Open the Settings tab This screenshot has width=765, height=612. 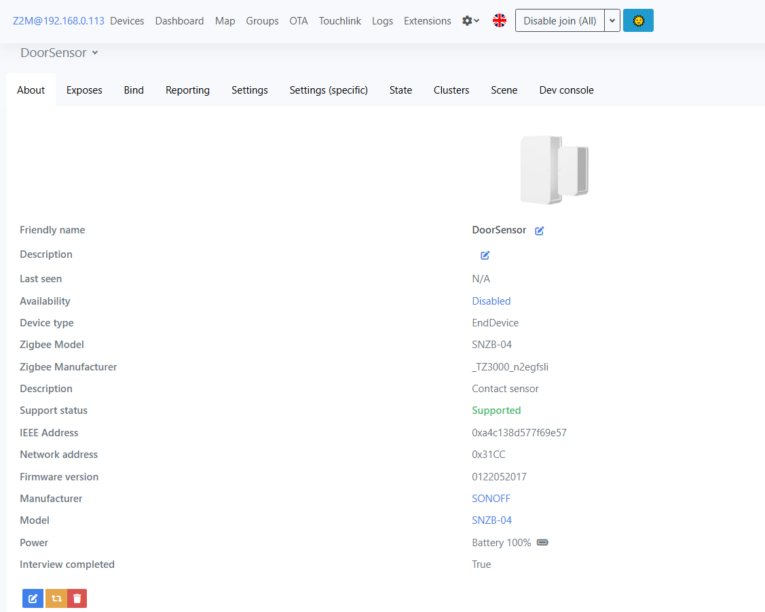pos(250,90)
